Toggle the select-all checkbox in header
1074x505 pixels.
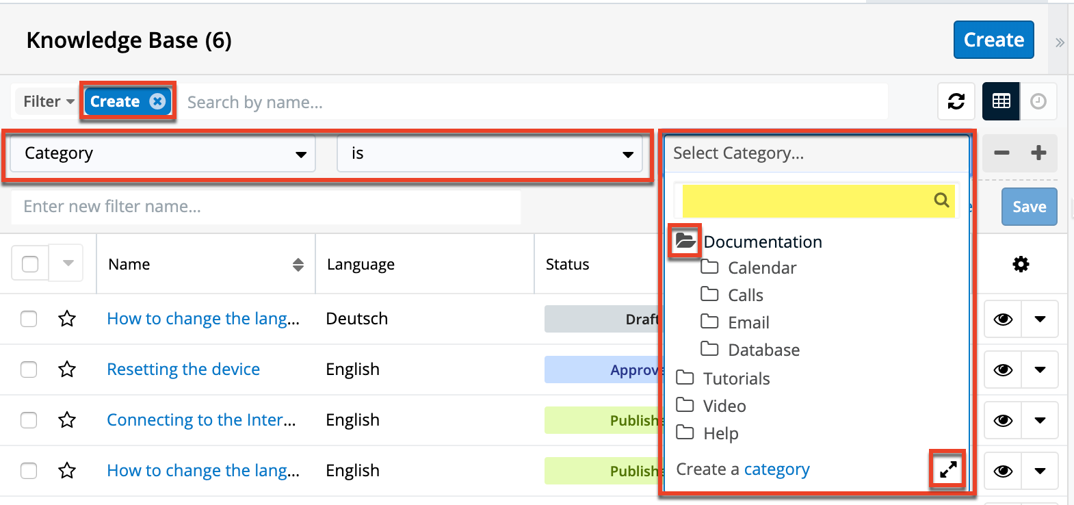coord(30,263)
